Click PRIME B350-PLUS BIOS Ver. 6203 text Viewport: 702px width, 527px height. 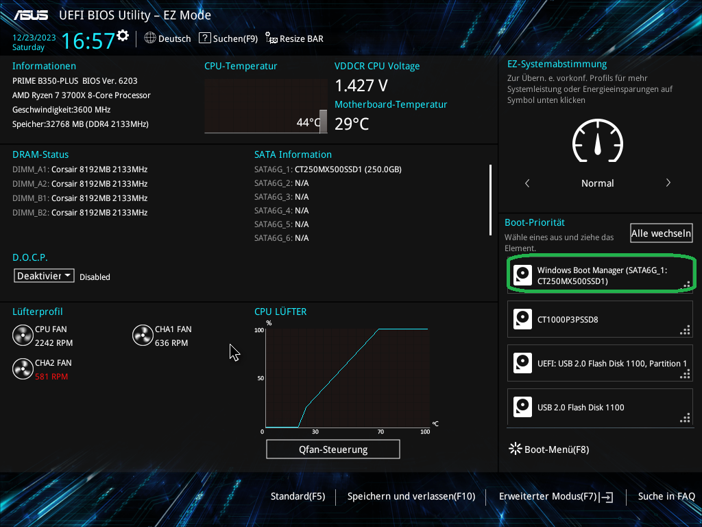[x=75, y=81]
